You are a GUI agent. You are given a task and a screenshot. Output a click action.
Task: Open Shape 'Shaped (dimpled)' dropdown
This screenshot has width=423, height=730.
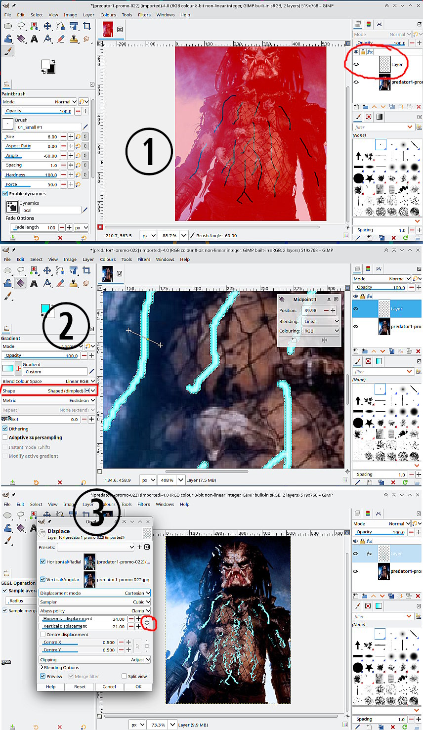point(48,390)
